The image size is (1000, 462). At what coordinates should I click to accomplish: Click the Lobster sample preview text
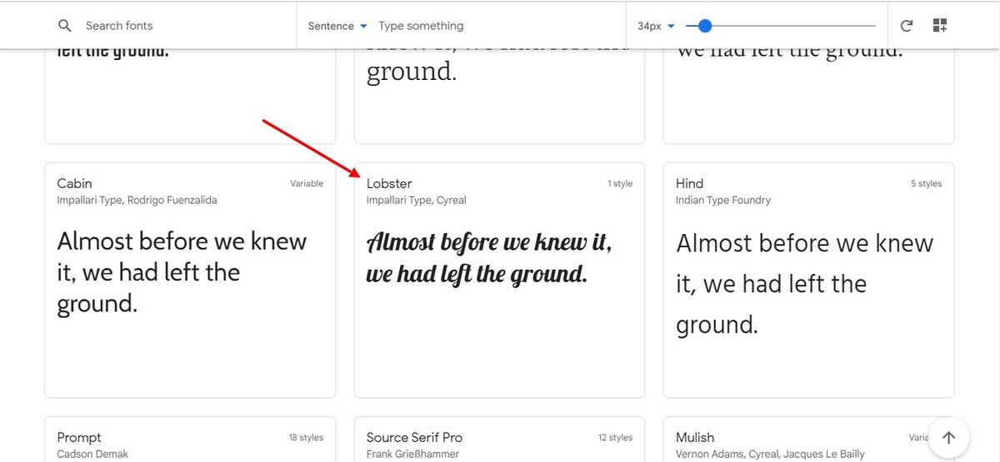(490, 258)
